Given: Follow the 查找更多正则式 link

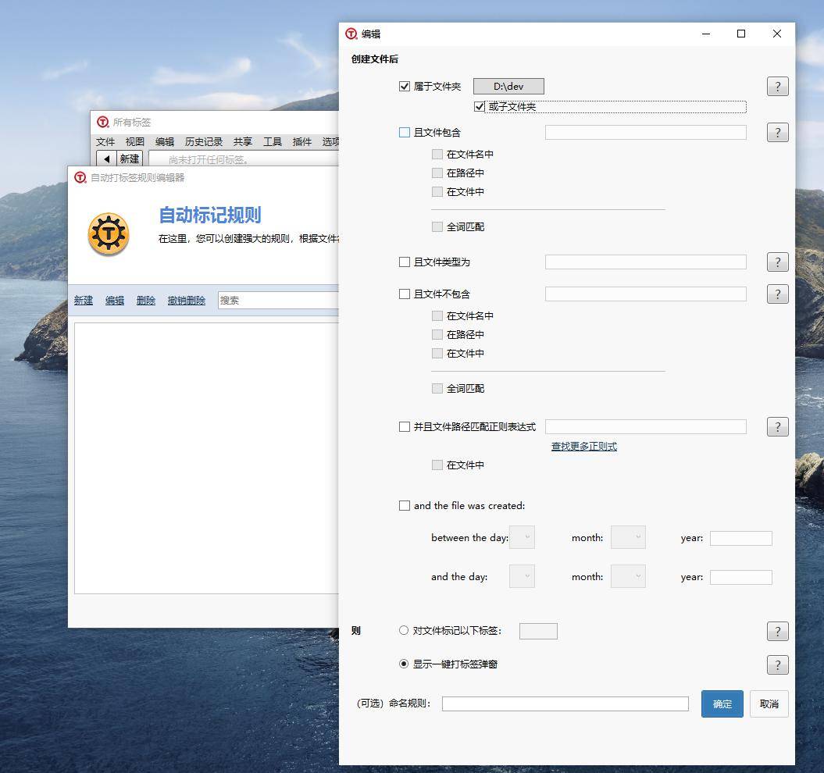Looking at the screenshot, I should 584,447.
